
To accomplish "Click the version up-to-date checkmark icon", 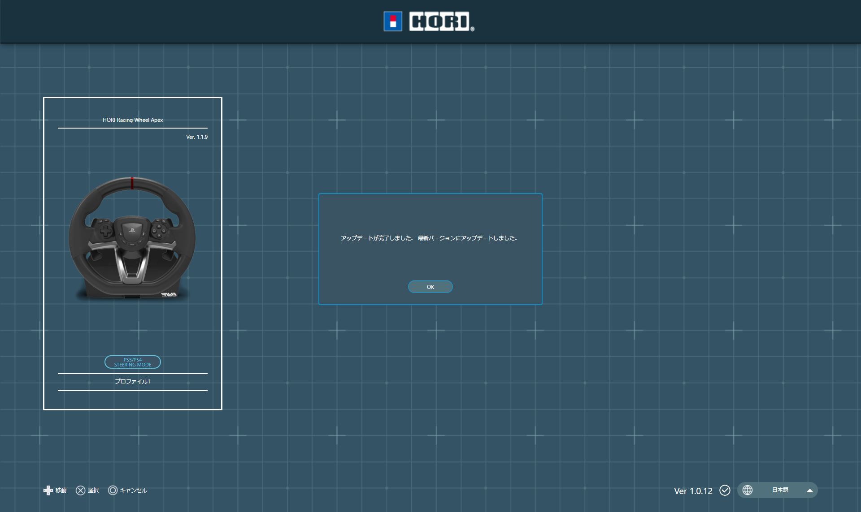I will click(x=725, y=490).
